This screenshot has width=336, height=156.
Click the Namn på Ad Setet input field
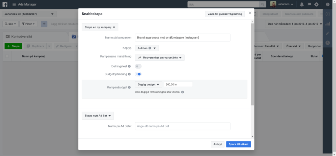(x=182, y=126)
